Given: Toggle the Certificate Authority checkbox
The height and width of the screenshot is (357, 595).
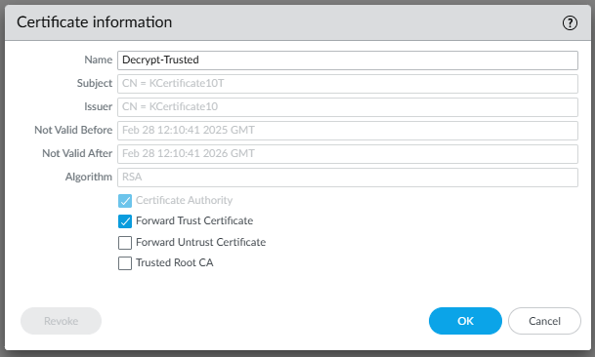Looking at the screenshot, I should (x=125, y=201).
